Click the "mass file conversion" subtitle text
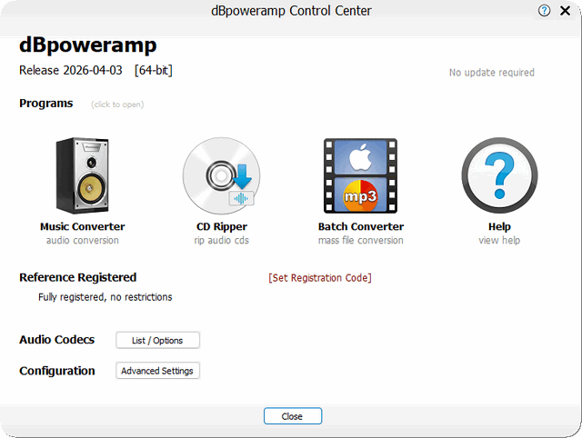The width and height of the screenshot is (582, 438). click(x=361, y=241)
